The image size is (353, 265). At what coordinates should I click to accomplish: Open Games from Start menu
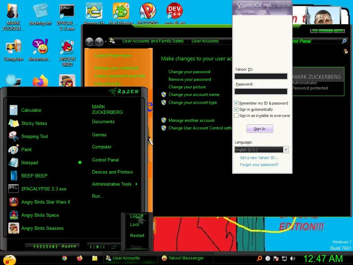pos(99,135)
